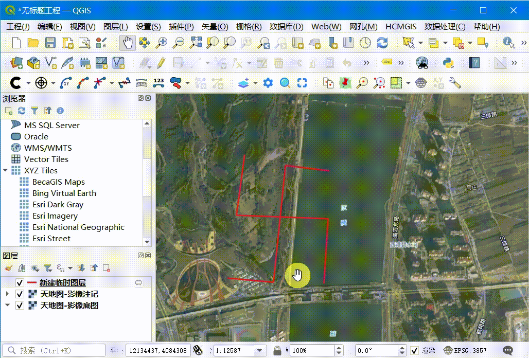This screenshot has width=529, height=358.
Task: Click the rotation field 0.0°
Action: point(377,351)
